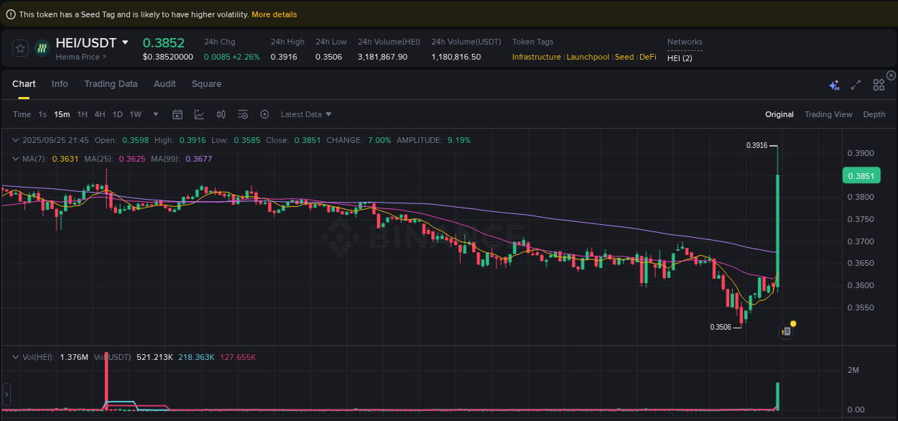The image size is (898, 421).
Task: Open the Heima Price link
Action: click(75, 57)
